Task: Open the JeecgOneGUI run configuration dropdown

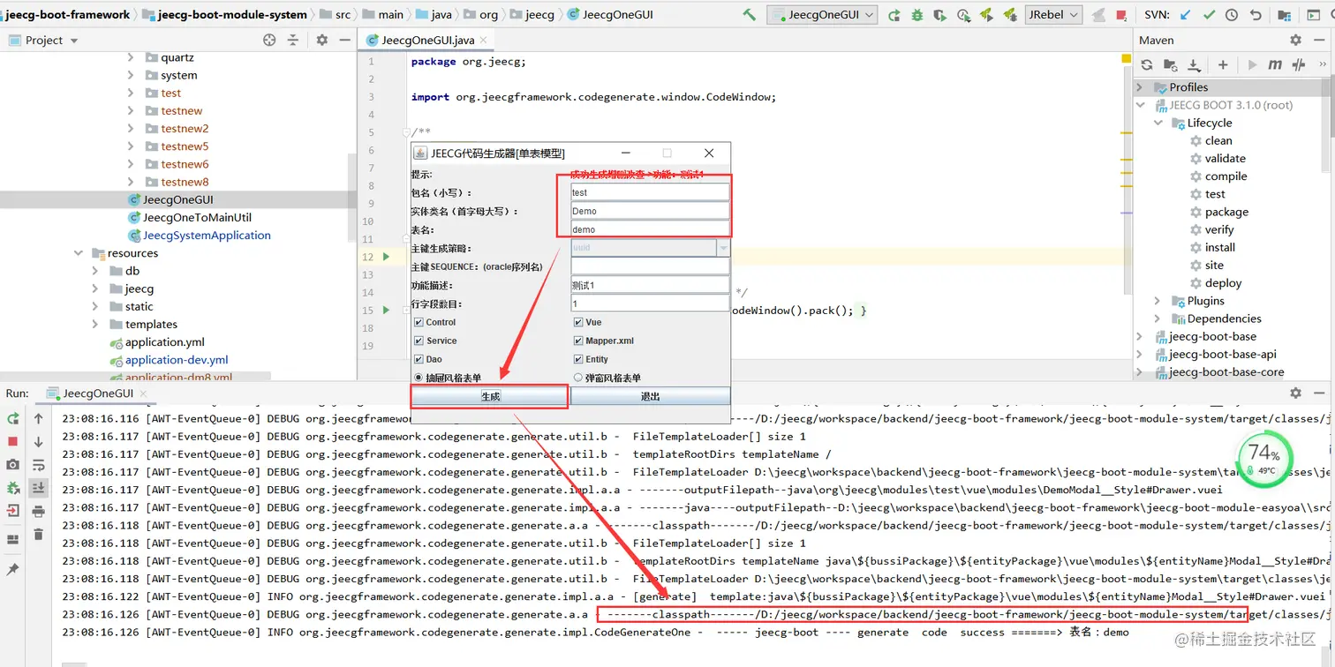Action: 822,15
